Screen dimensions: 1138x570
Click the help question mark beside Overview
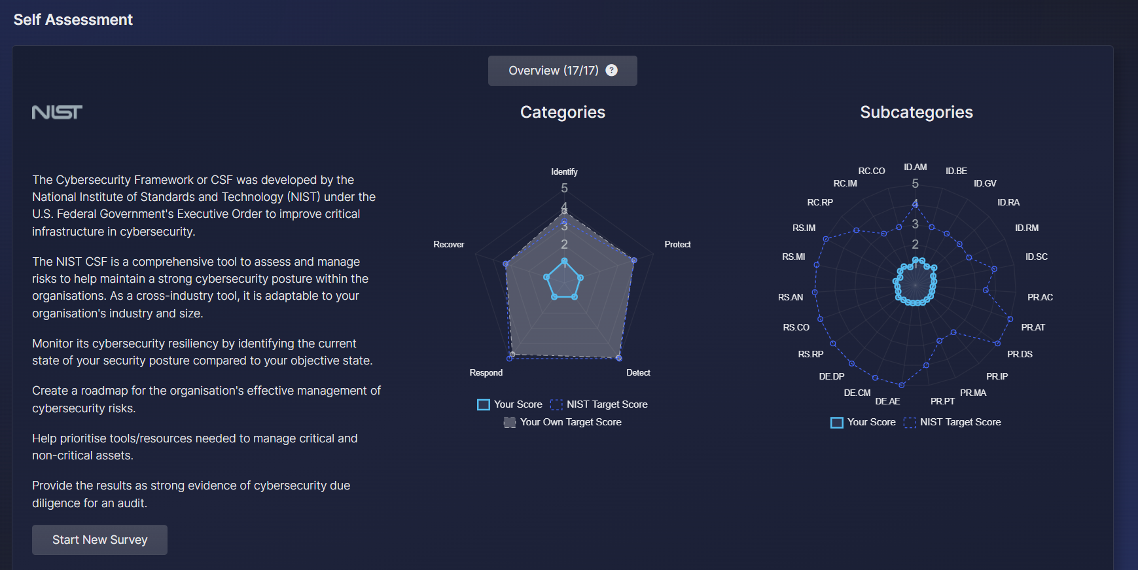point(611,70)
